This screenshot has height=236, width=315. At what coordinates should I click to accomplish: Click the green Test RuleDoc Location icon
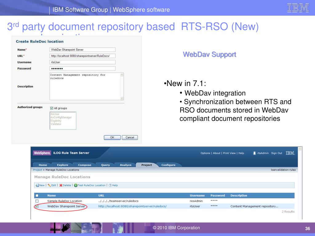click(76, 185)
